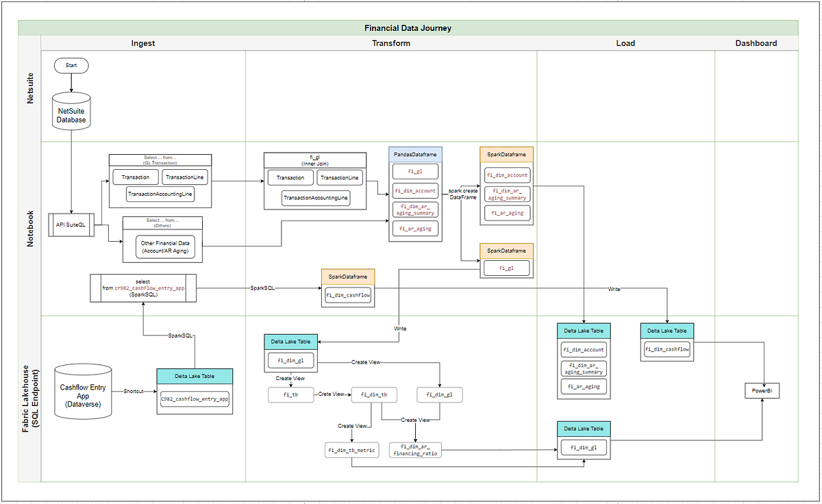
Task: Click the Ingest column header
Action: pos(143,42)
